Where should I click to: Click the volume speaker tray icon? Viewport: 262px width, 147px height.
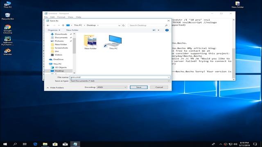[x=235, y=144]
